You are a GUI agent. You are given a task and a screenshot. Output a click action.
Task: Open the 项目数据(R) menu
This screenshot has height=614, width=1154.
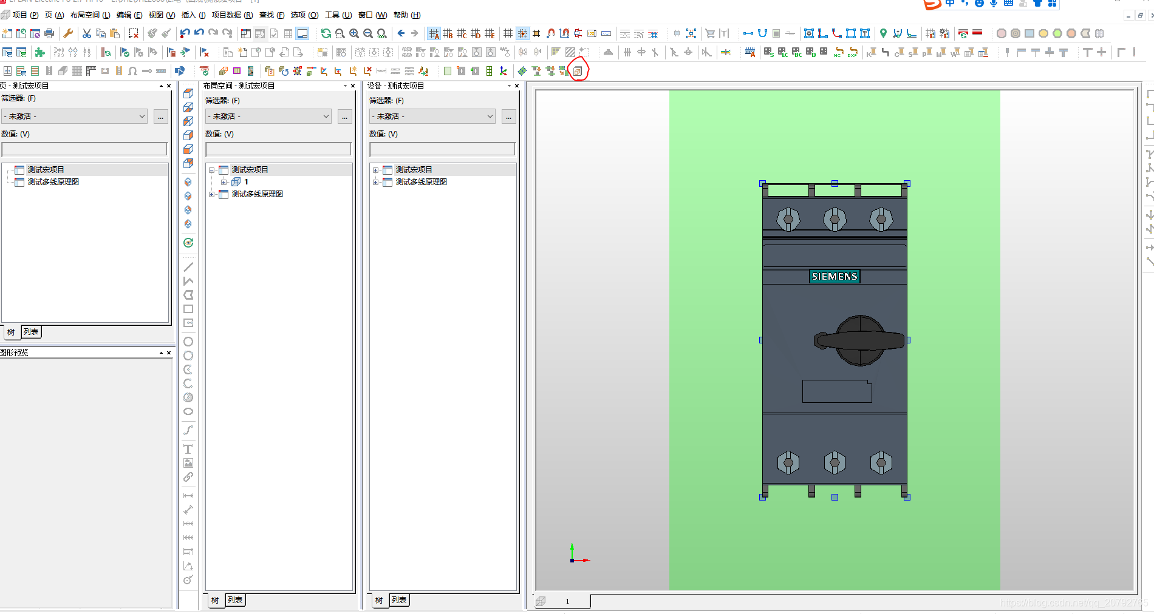(232, 15)
